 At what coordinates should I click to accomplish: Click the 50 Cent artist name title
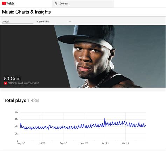tap(12, 79)
